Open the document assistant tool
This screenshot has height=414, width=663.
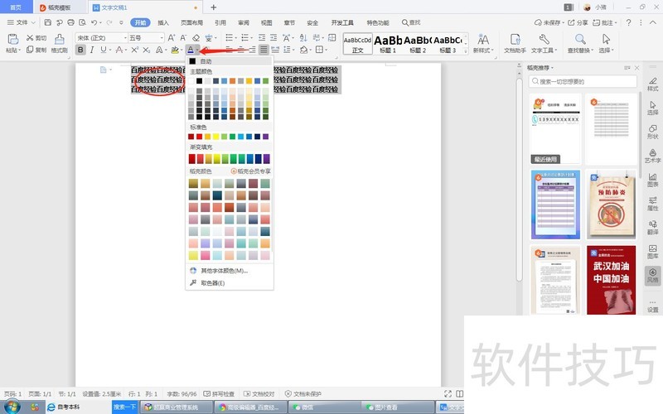pos(515,44)
